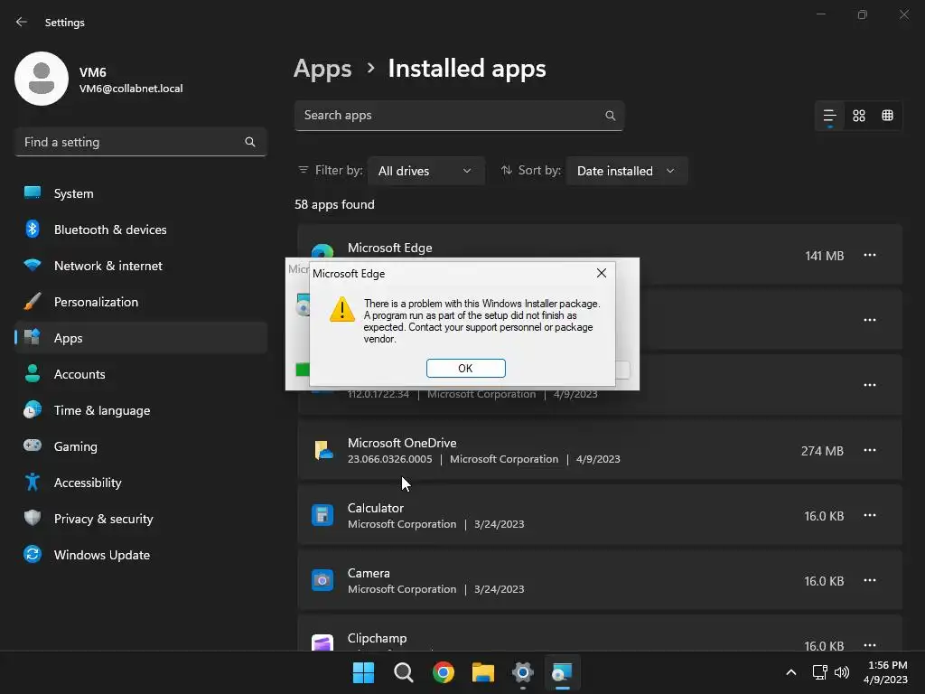Open the All drives filter dropdown
Viewport: 925px width, 694px height.
(x=426, y=171)
